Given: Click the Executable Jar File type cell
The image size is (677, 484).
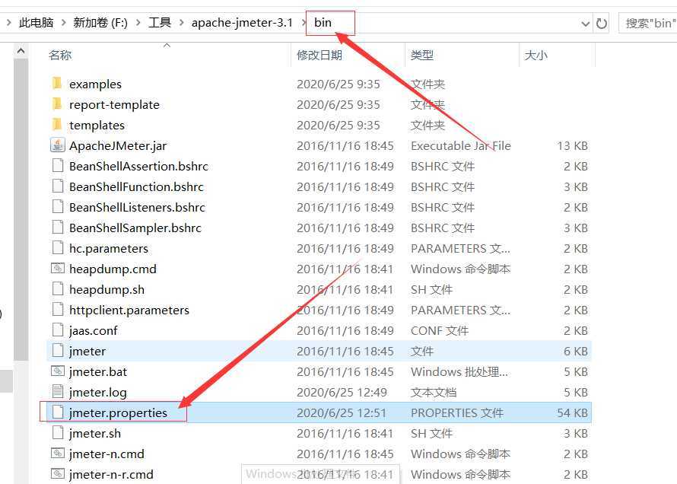Looking at the screenshot, I should coord(461,146).
